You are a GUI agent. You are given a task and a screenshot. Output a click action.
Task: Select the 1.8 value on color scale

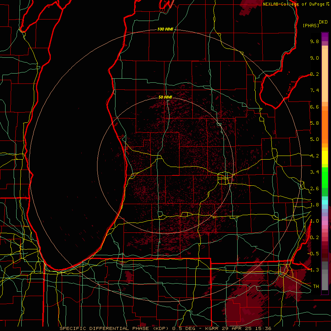pos(314,205)
